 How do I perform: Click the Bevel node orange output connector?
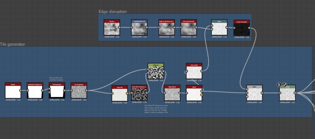coord(202,95)
